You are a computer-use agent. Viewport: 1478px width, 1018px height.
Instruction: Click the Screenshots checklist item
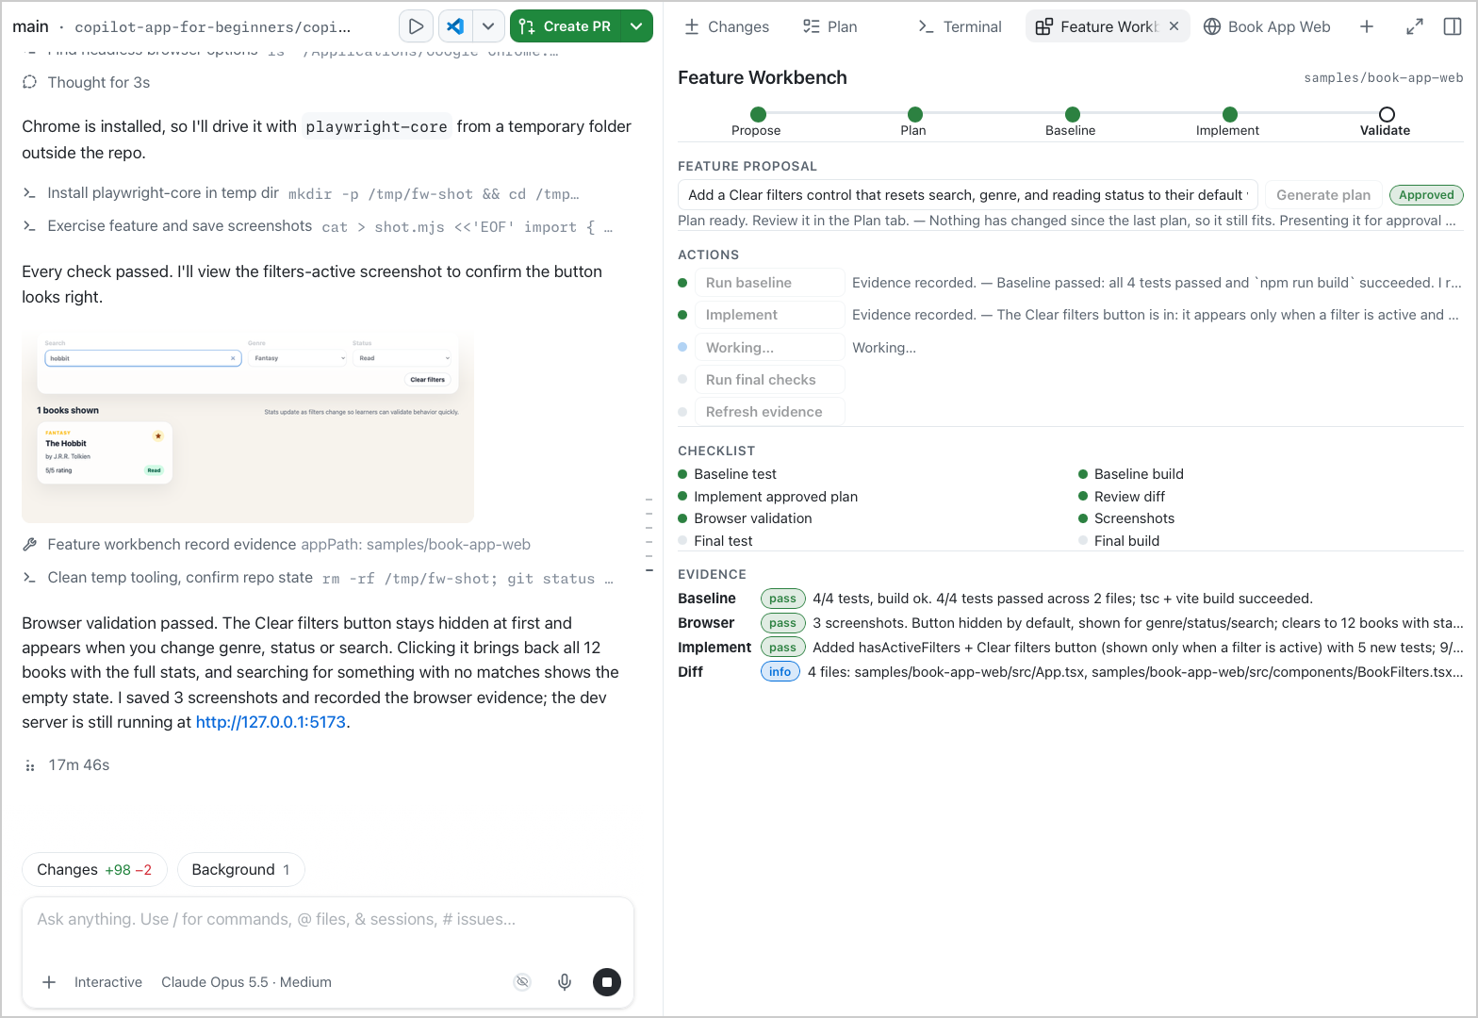point(1126,518)
